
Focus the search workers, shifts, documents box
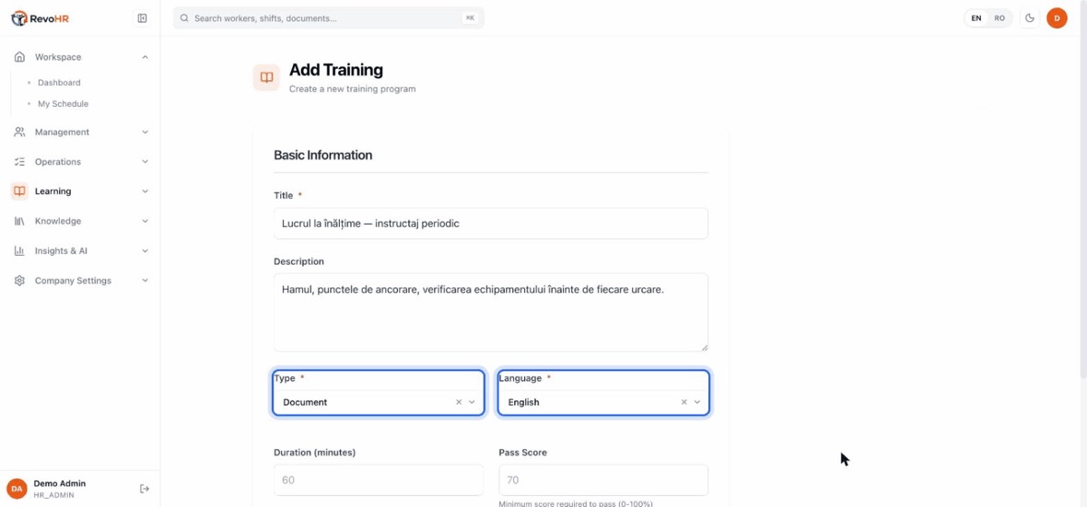tap(329, 18)
